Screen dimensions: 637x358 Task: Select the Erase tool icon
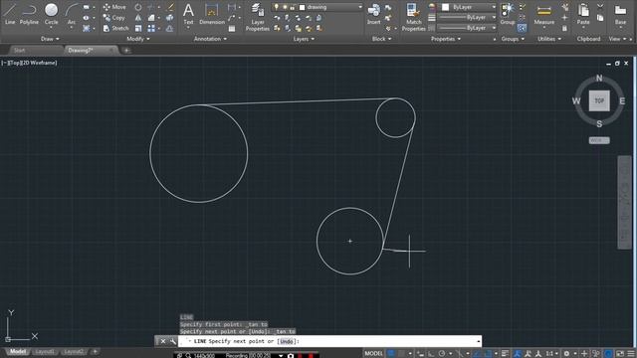pyautogui.click(x=170, y=7)
